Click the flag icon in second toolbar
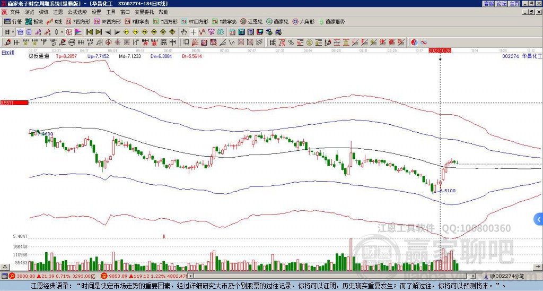The image size is (543, 291). [78, 32]
